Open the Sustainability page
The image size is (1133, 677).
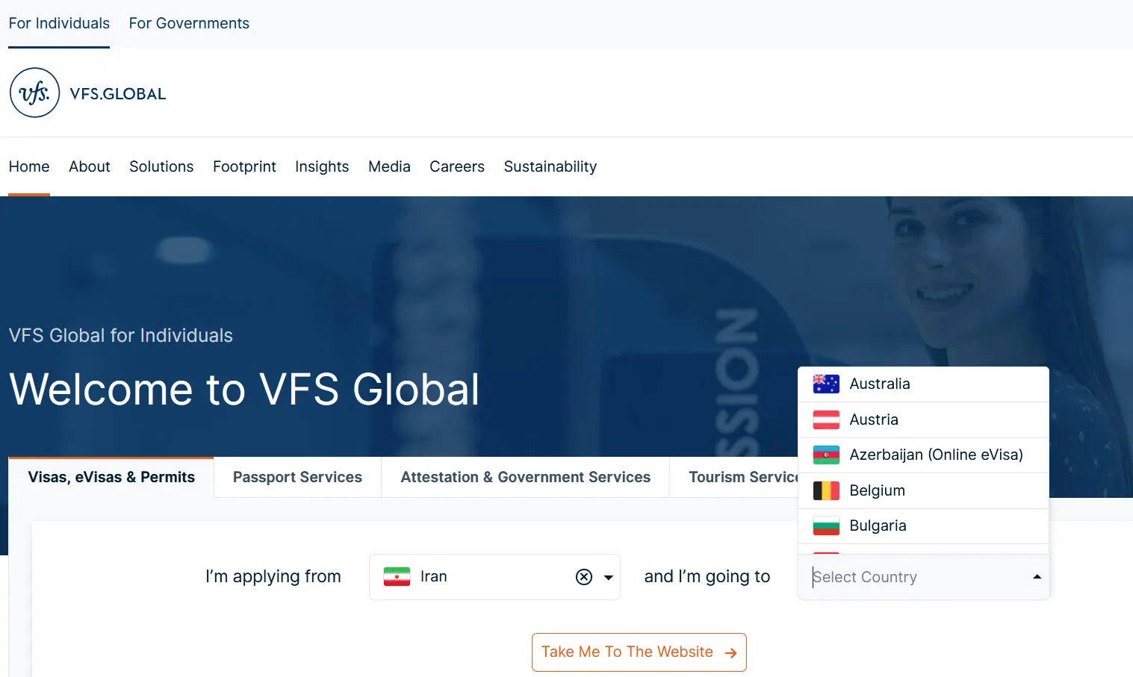pyautogui.click(x=550, y=166)
